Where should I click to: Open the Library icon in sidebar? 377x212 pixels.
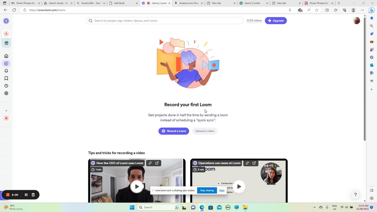pyautogui.click(x=6, y=63)
